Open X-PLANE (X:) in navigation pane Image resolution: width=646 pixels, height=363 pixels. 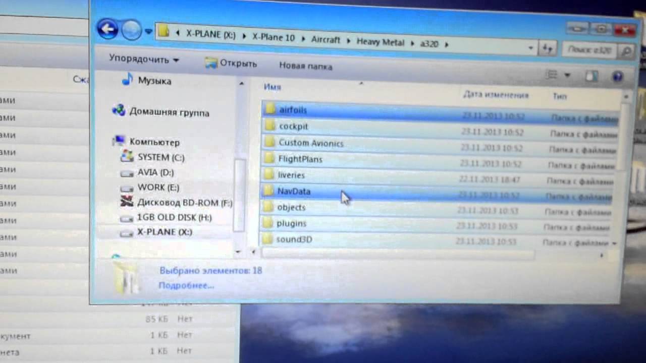coord(165,232)
